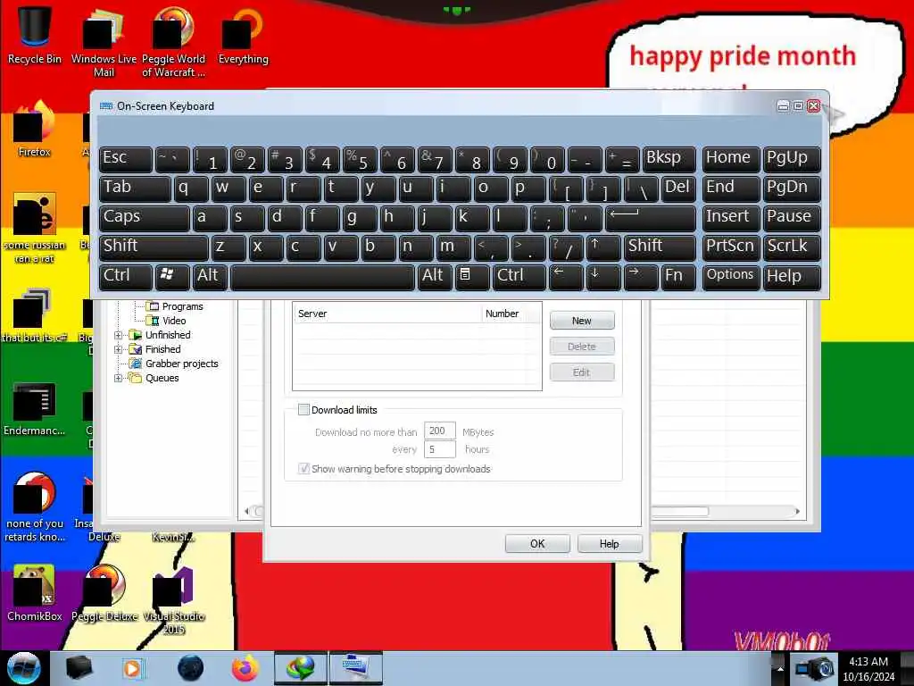Click the Options key on keyboard
The image size is (914, 686).
click(731, 277)
